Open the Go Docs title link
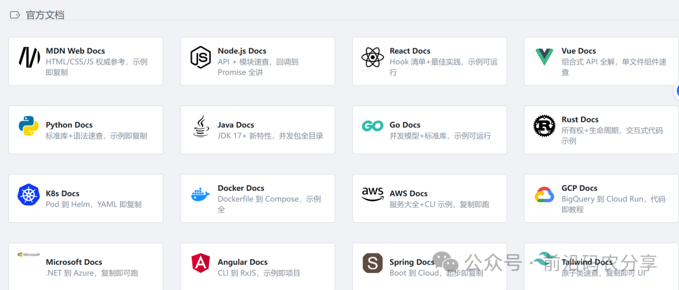Screen dimensions: 679x290 405,125
